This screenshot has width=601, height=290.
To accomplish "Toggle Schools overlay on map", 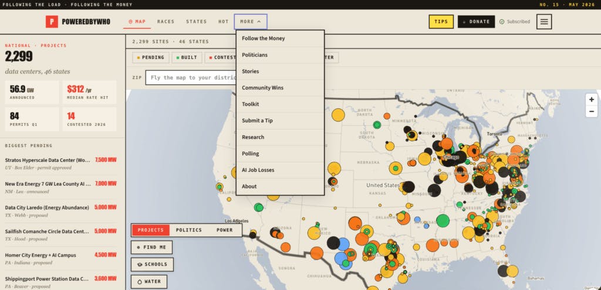I will tap(152, 264).
